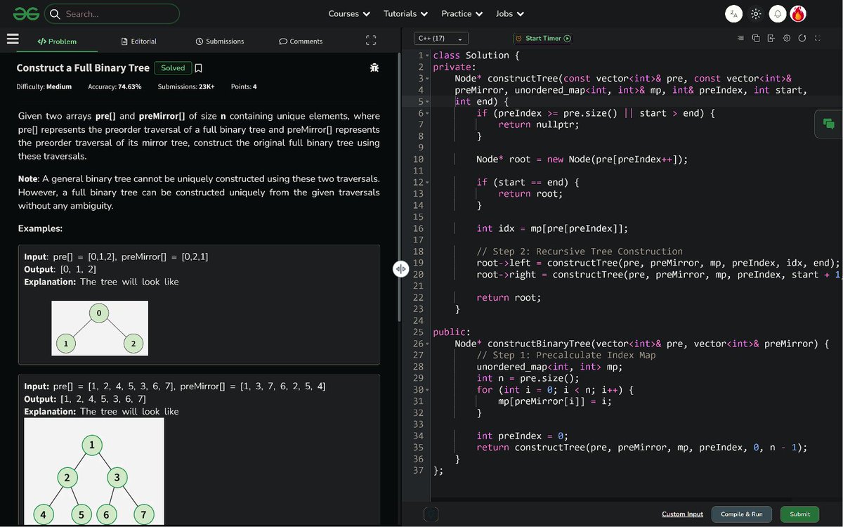Collapse code fold at line 3
The height and width of the screenshot is (527, 843).
click(428, 79)
